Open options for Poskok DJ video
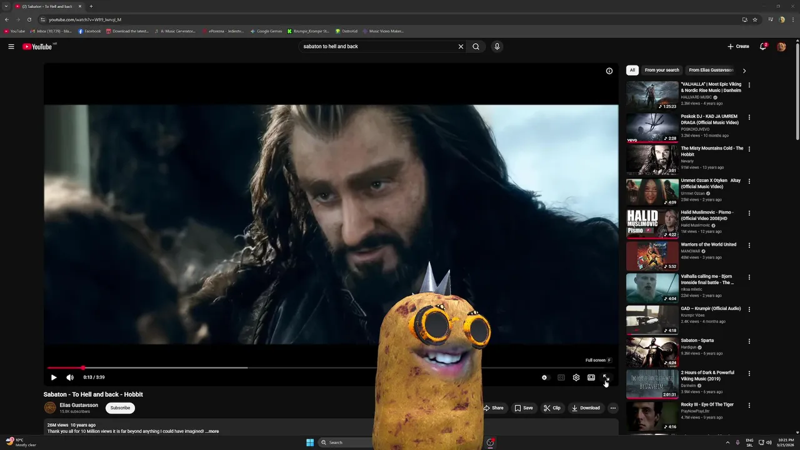This screenshot has height=450, width=800. pos(749,117)
